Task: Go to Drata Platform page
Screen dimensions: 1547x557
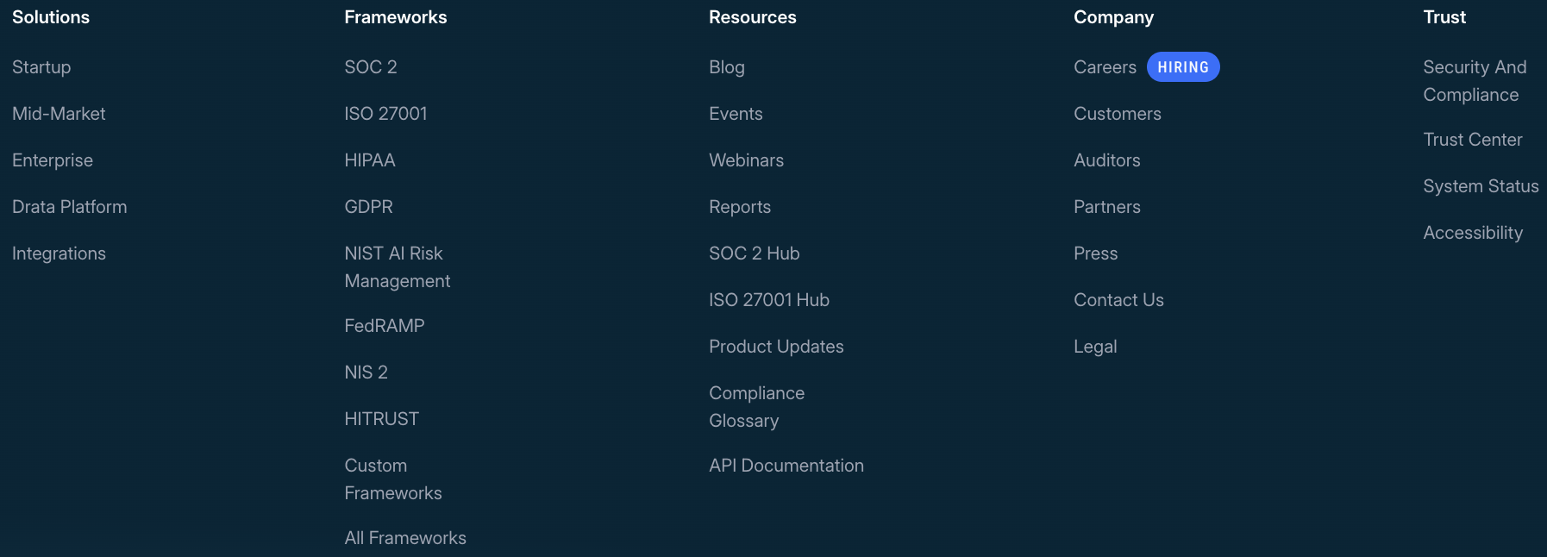Action: pos(69,207)
